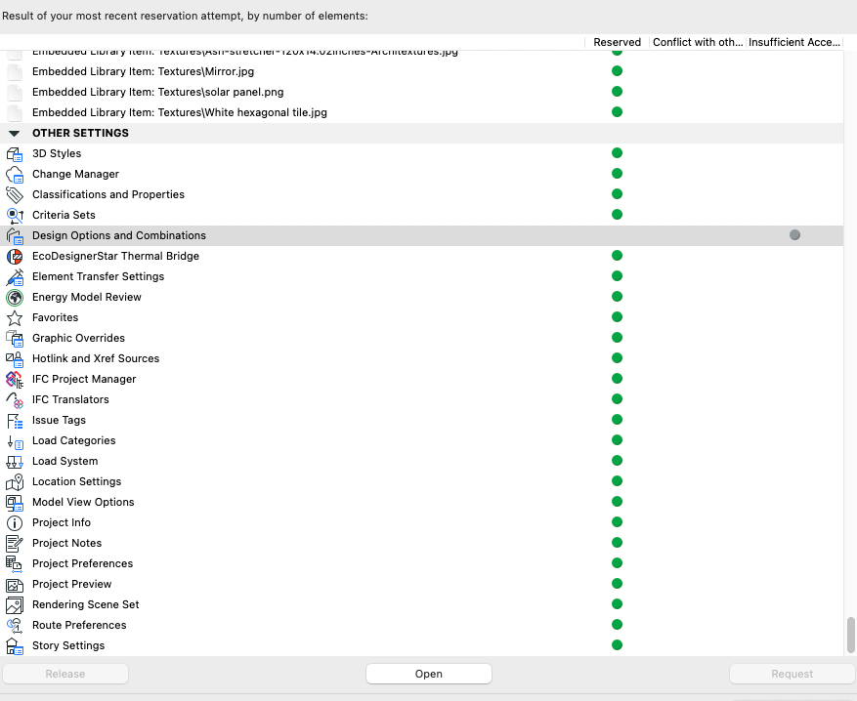Click the IFC Translators icon
The image size is (857, 701).
(x=15, y=399)
